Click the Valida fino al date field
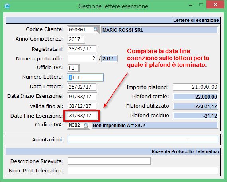Screen dimensions: 227x182 click(82, 106)
